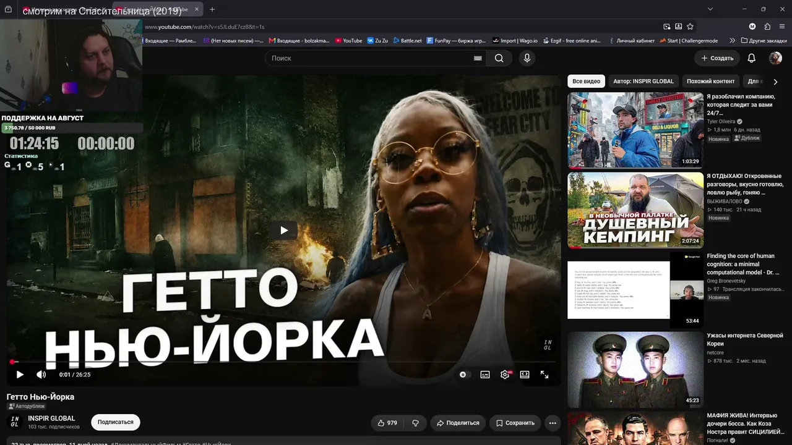Image resolution: width=792 pixels, height=445 pixels.
Task: Open the INSPIR GLOBAL channel avatar
Action: coord(14,422)
